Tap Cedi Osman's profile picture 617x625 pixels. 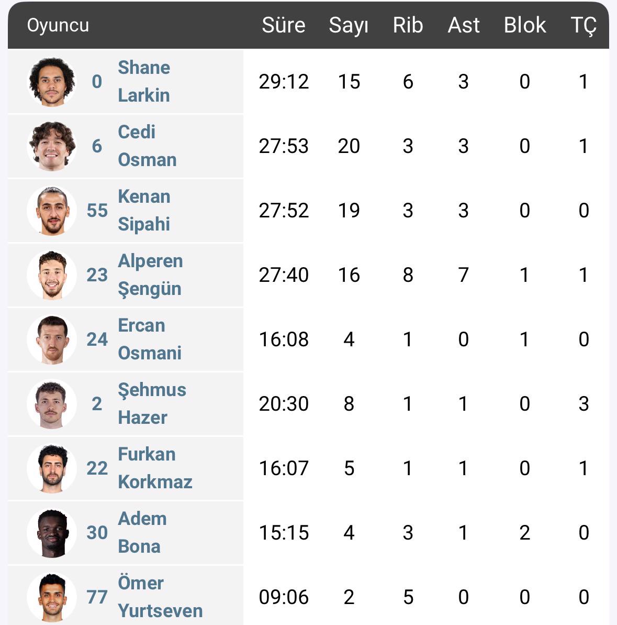tap(52, 146)
